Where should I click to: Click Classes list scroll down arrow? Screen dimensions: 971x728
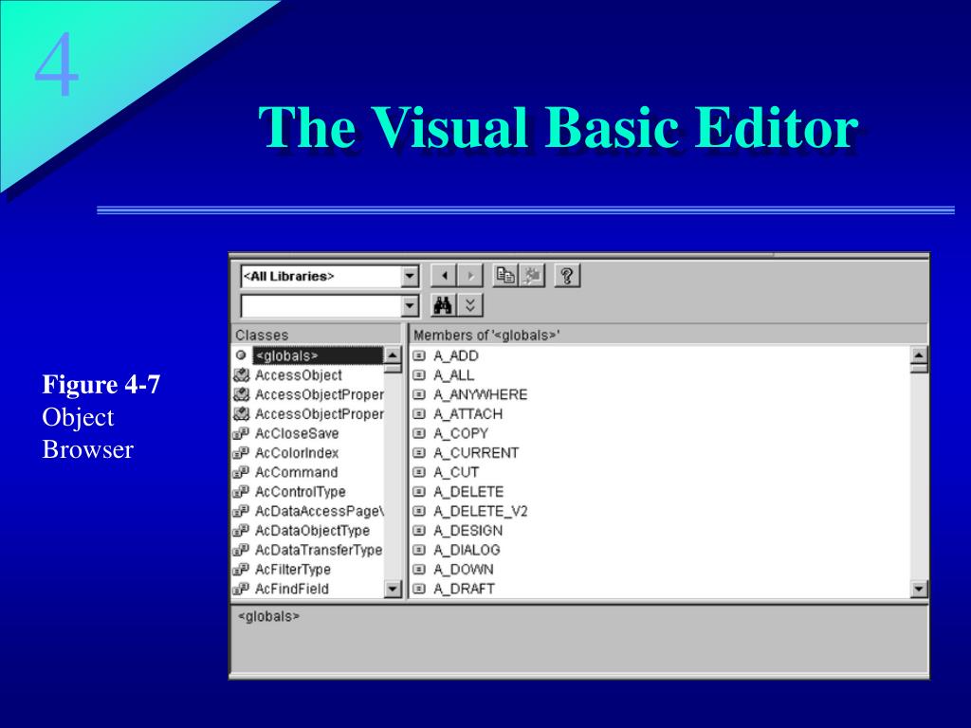[x=394, y=589]
